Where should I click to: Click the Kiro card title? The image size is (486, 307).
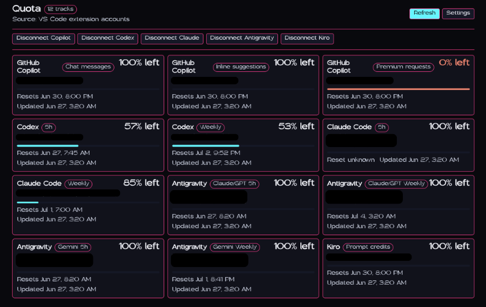(333, 247)
